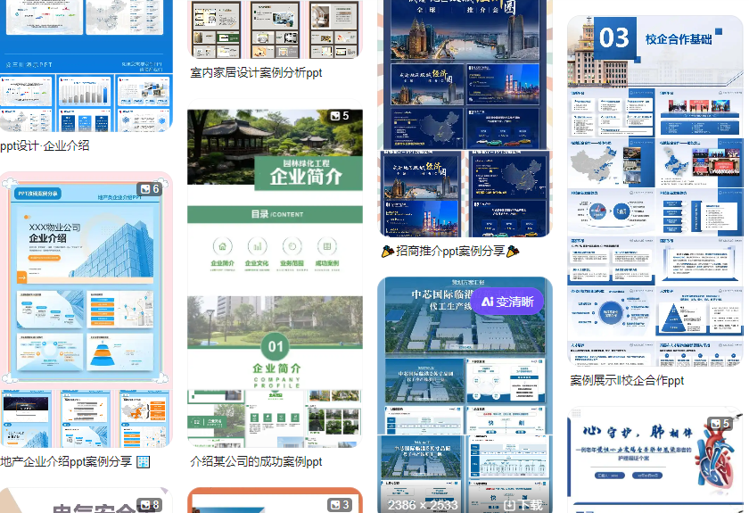Open 地产企业介绍ppt案例分享 caption link
Image resolution: width=749 pixels, height=513 pixels.
click(x=67, y=461)
